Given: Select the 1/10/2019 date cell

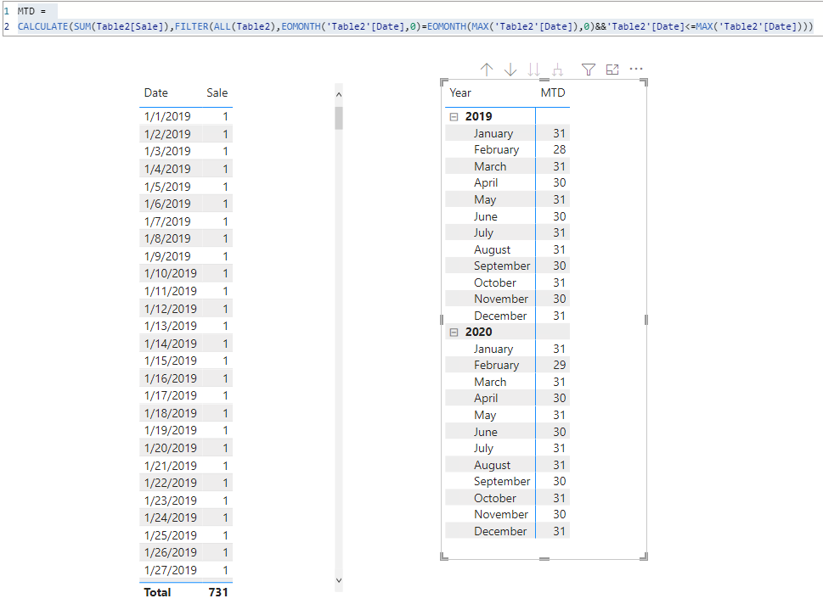Looking at the screenshot, I should coord(171,273).
